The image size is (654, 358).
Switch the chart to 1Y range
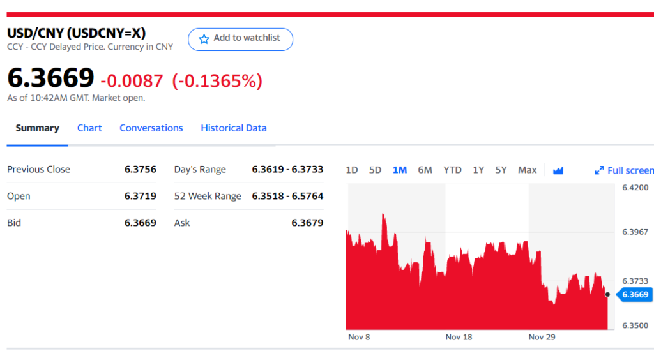coord(478,170)
